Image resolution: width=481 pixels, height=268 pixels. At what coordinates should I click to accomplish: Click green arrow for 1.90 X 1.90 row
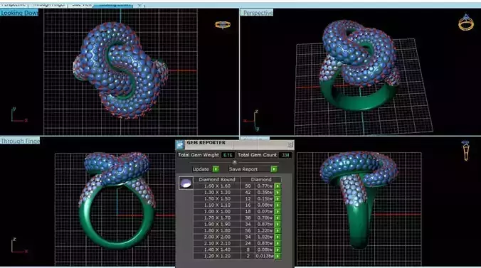click(x=277, y=224)
